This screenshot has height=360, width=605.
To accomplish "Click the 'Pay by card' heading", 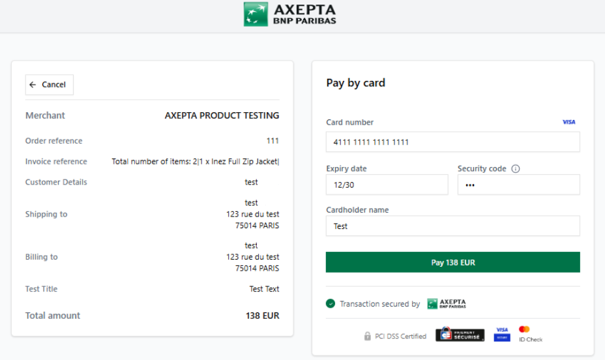I will click(x=355, y=83).
